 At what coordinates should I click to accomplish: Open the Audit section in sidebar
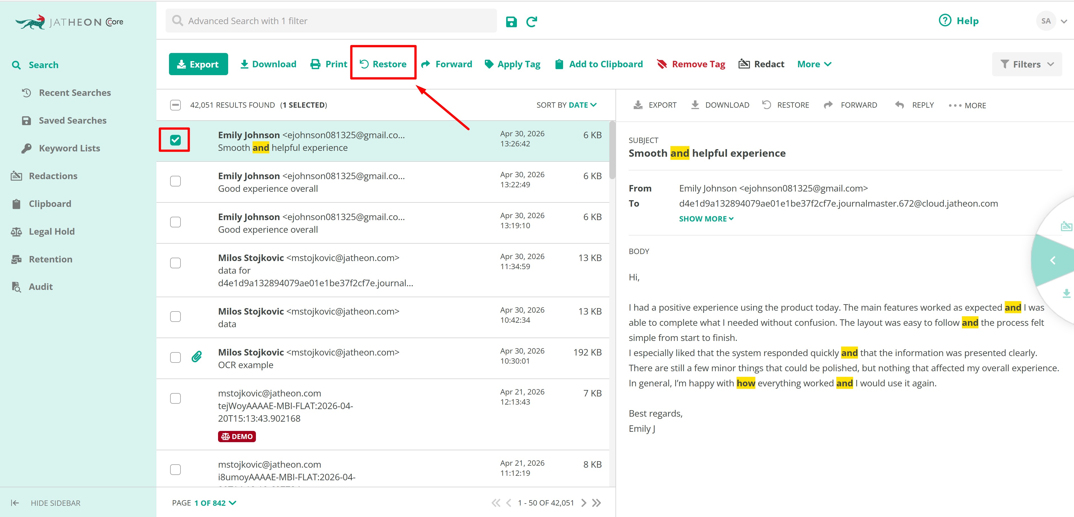coord(32,287)
